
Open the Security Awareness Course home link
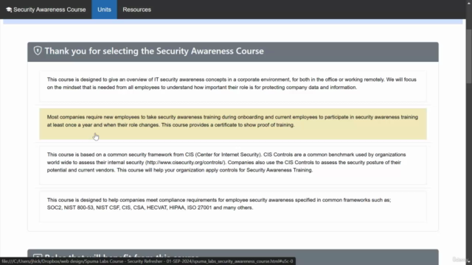tap(46, 10)
